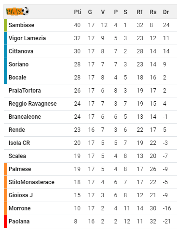Click on PraiaTortora team name
This screenshot has height=237, width=177.
pos(25,91)
